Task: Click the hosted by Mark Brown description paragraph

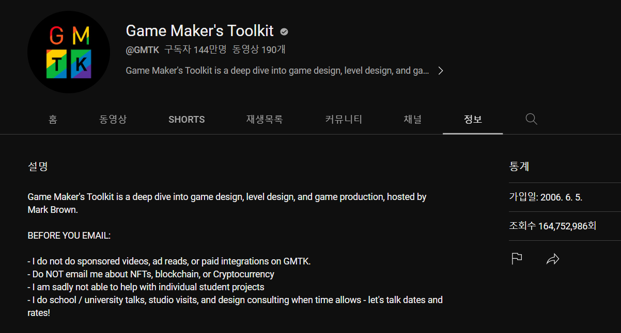Action: [227, 203]
